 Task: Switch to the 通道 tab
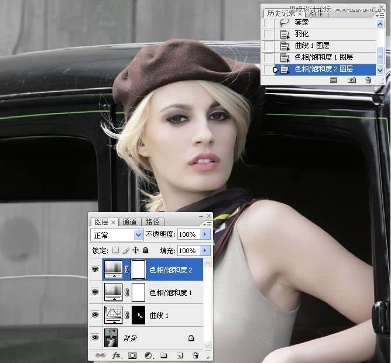click(129, 222)
